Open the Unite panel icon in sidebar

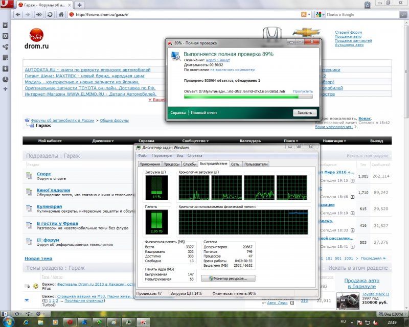(x=5, y=47)
